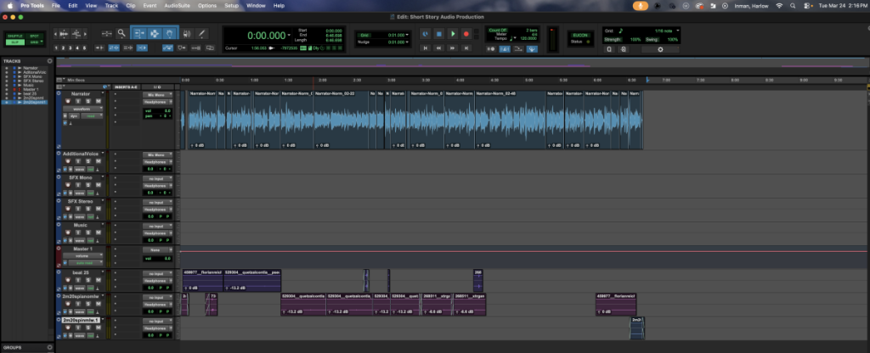Image resolution: width=870 pixels, height=353 pixels.
Task: Open the Clip menu
Action: pyautogui.click(x=130, y=6)
